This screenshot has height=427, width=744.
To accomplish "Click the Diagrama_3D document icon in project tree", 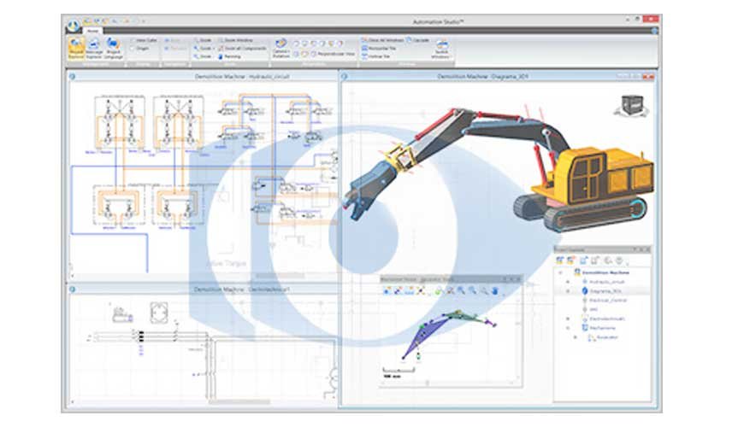I will (x=585, y=291).
